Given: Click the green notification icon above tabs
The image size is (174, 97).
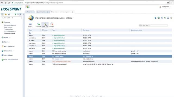Looking at the screenshot, I should [27, 7].
